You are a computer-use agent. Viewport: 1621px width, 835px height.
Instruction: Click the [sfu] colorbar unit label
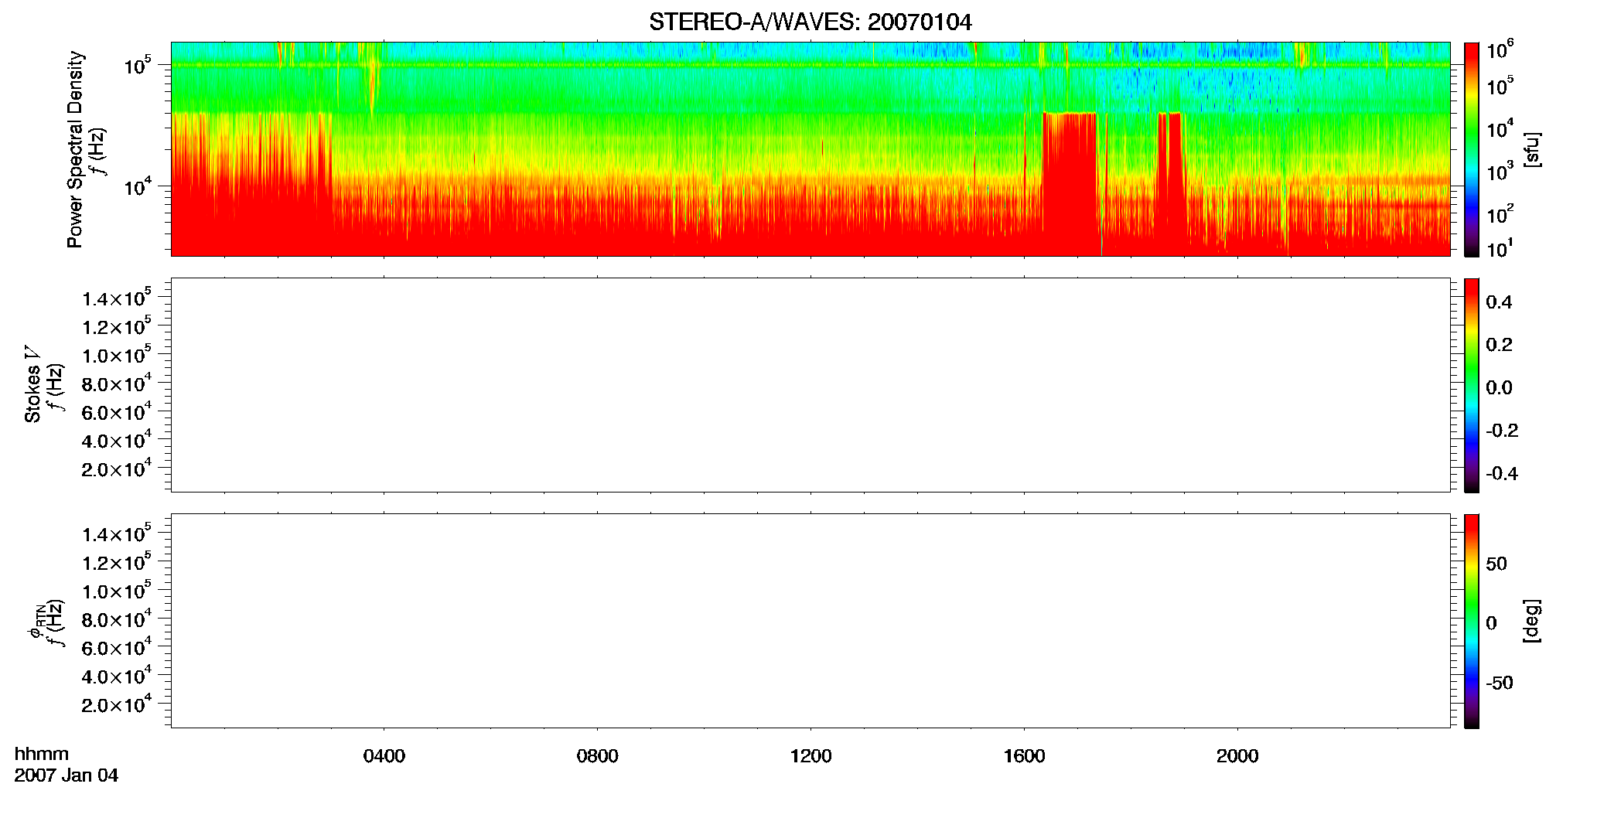[x=1531, y=149]
